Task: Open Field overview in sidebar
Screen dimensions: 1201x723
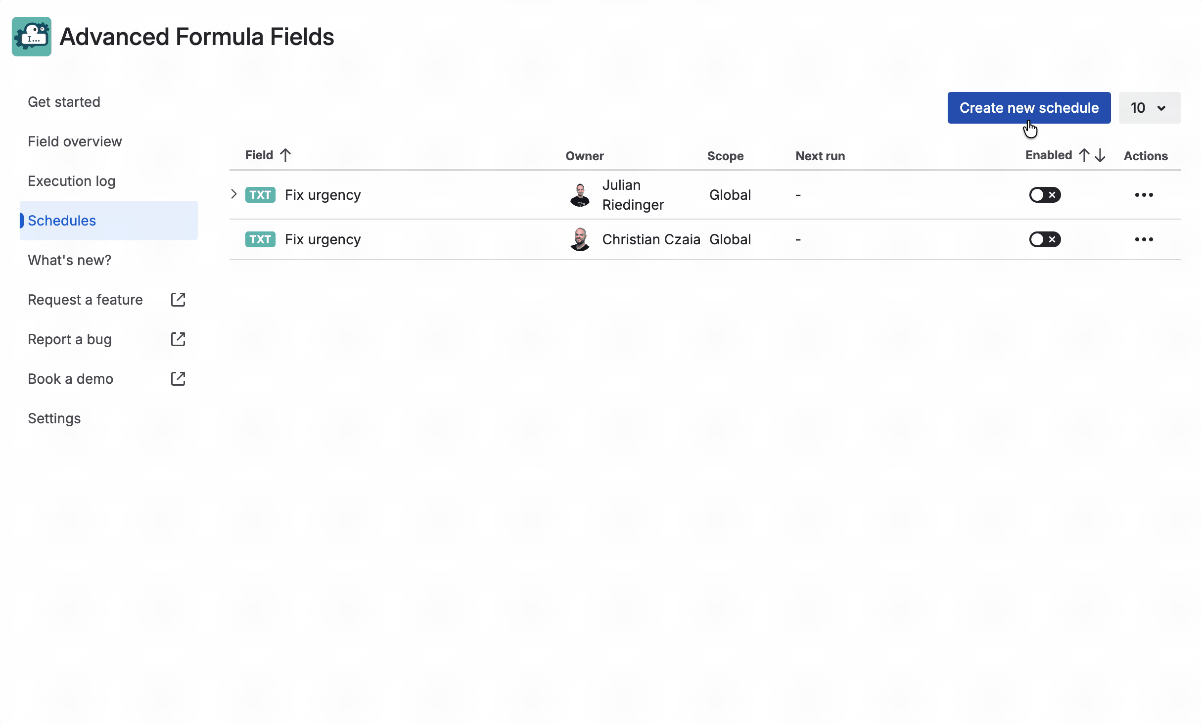Action: 75,141
